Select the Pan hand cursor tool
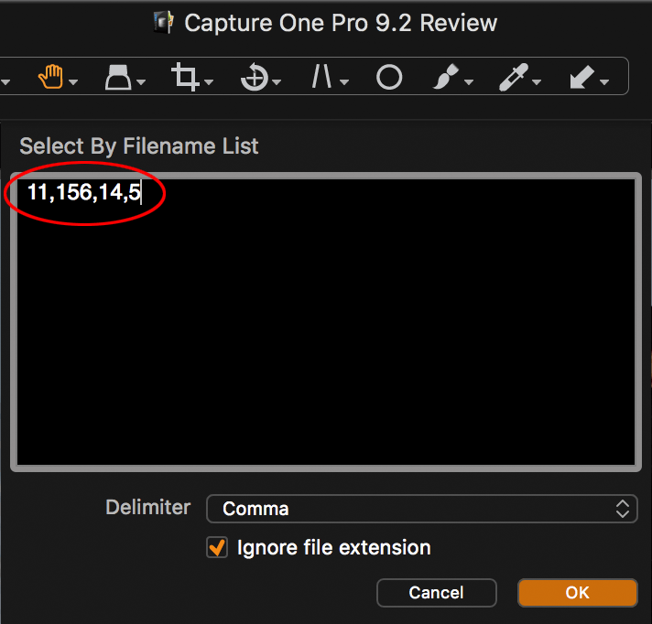The height and width of the screenshot is (624, 652). pos(50,77)
